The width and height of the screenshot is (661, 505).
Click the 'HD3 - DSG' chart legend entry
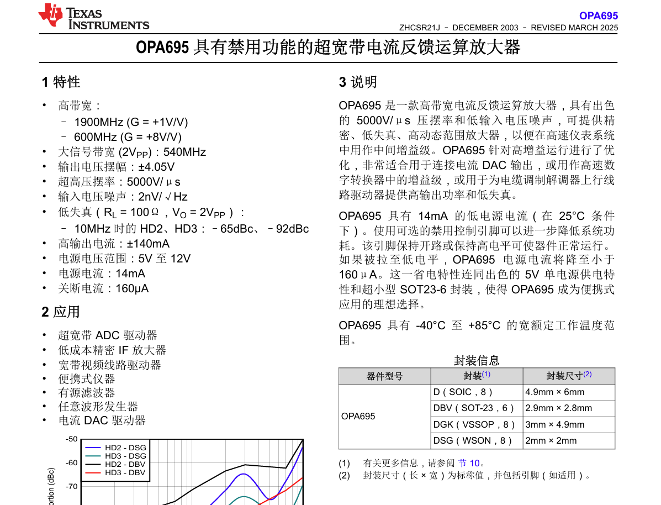click(x=115, y=456)
